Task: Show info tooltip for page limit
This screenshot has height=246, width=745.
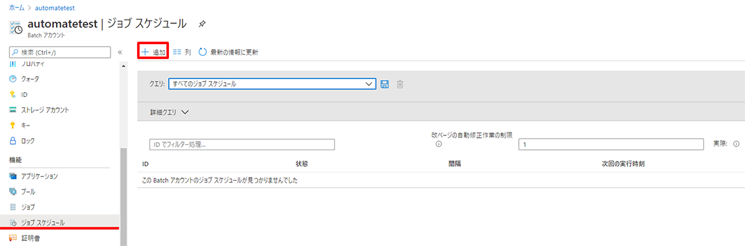Action: pos(438,144)
